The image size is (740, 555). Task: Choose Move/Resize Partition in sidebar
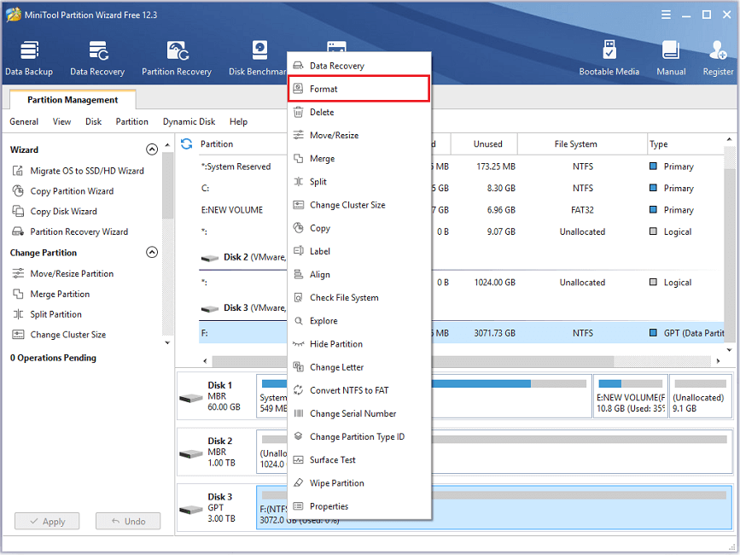pyautogui.click(x=63, y=274)
